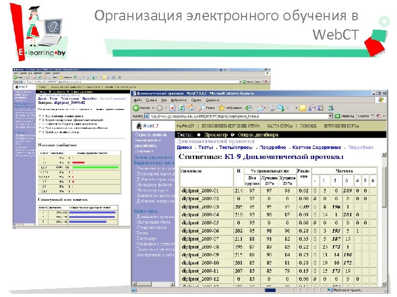The image size is (397, 297).
Task: Click the diplprot_2009-11 row label
Action: click(200, 271)
